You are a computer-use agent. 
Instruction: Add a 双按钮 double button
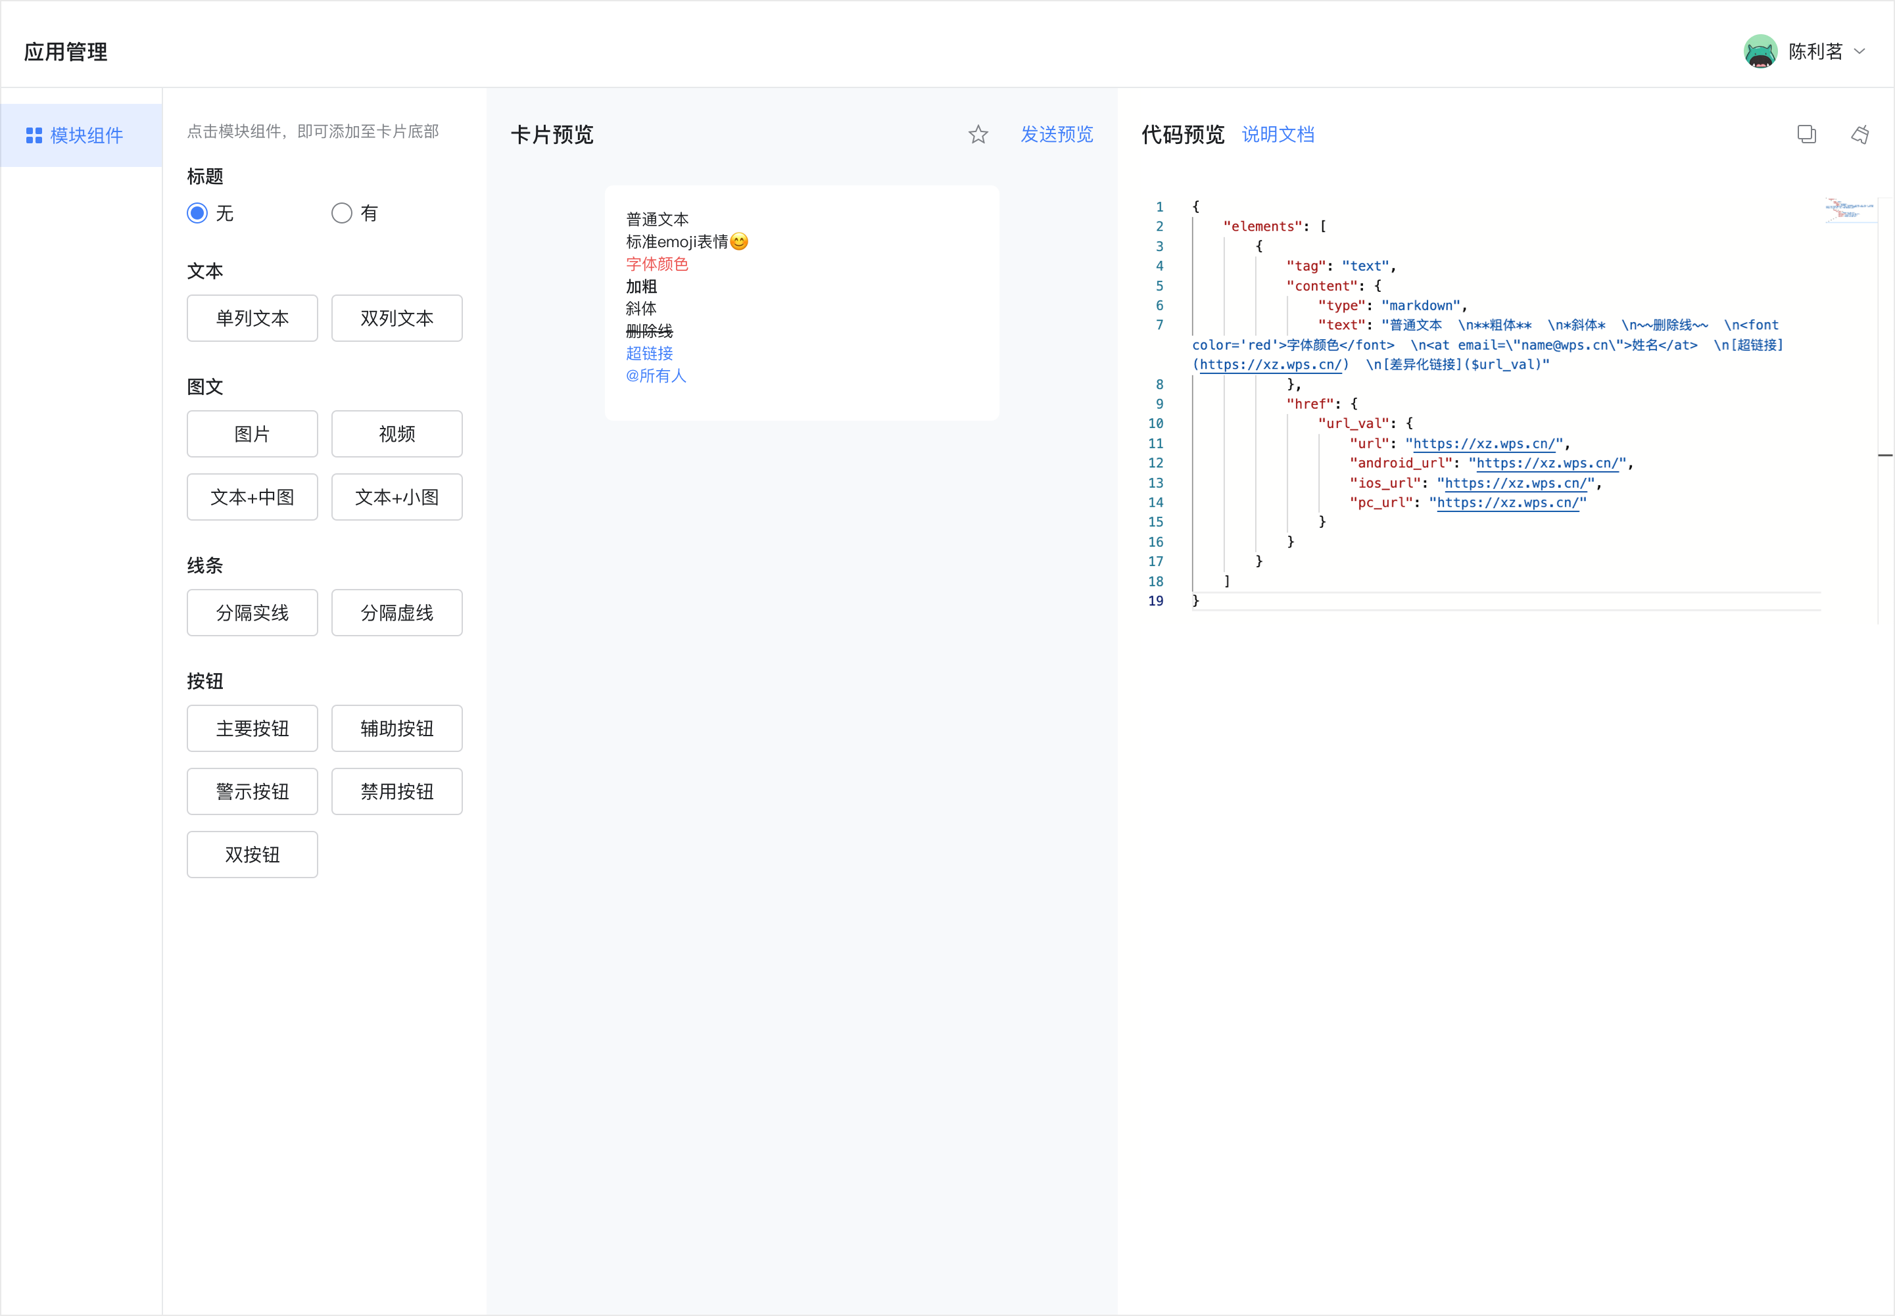coord(252,855)
